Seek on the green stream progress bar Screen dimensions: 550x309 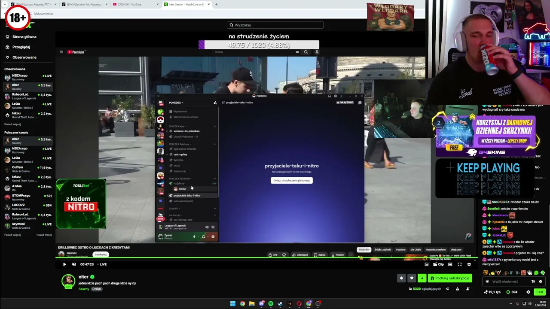coord(266,257)
